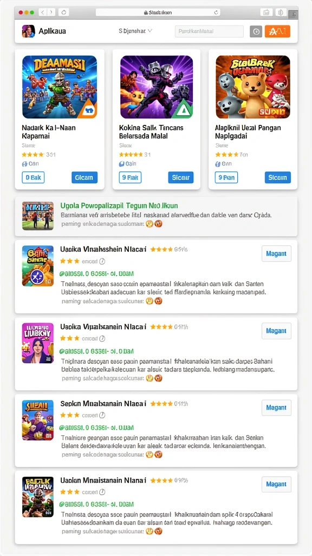
Task: Click the browser share icon in toolbar
Action: point(266,12)
